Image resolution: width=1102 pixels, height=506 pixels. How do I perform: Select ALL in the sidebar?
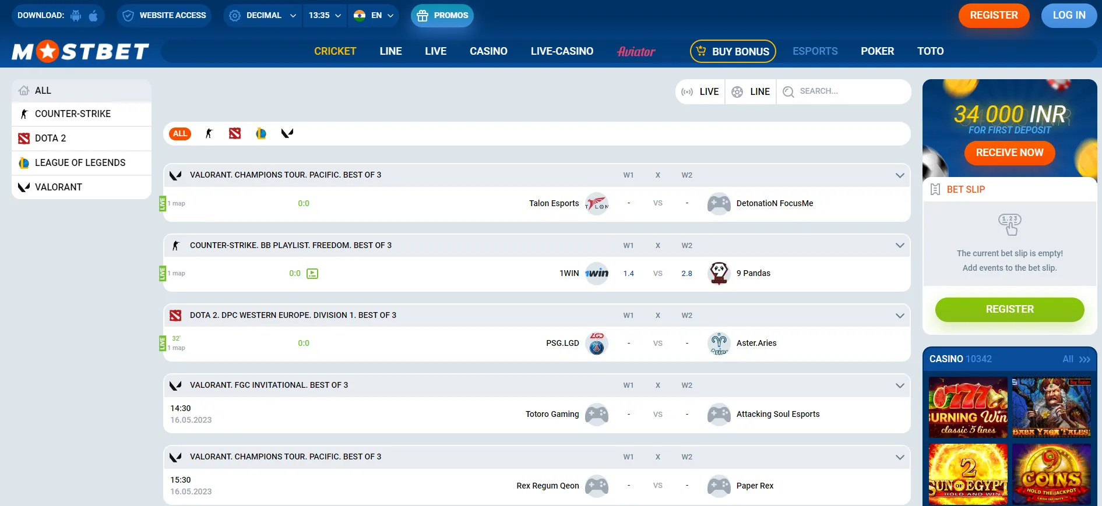[x=82, y=91]
